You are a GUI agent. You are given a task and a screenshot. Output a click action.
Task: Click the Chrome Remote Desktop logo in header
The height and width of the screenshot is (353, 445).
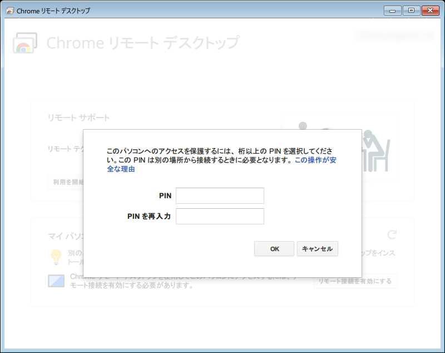pos(25,43)
